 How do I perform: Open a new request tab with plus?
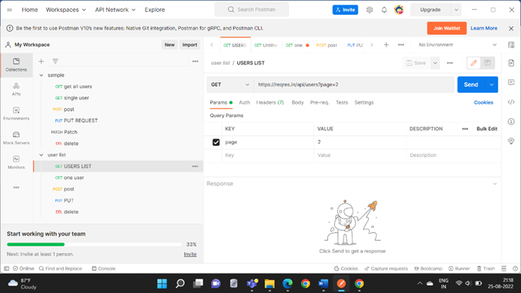pos(386,45)
